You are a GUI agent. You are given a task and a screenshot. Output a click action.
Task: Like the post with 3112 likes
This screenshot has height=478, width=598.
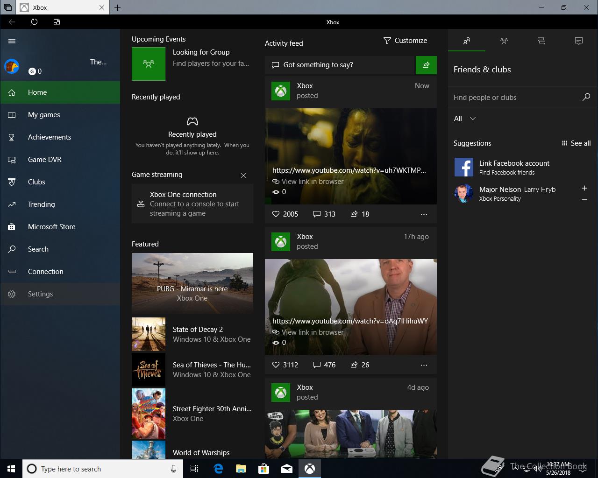tap(285, 365)
